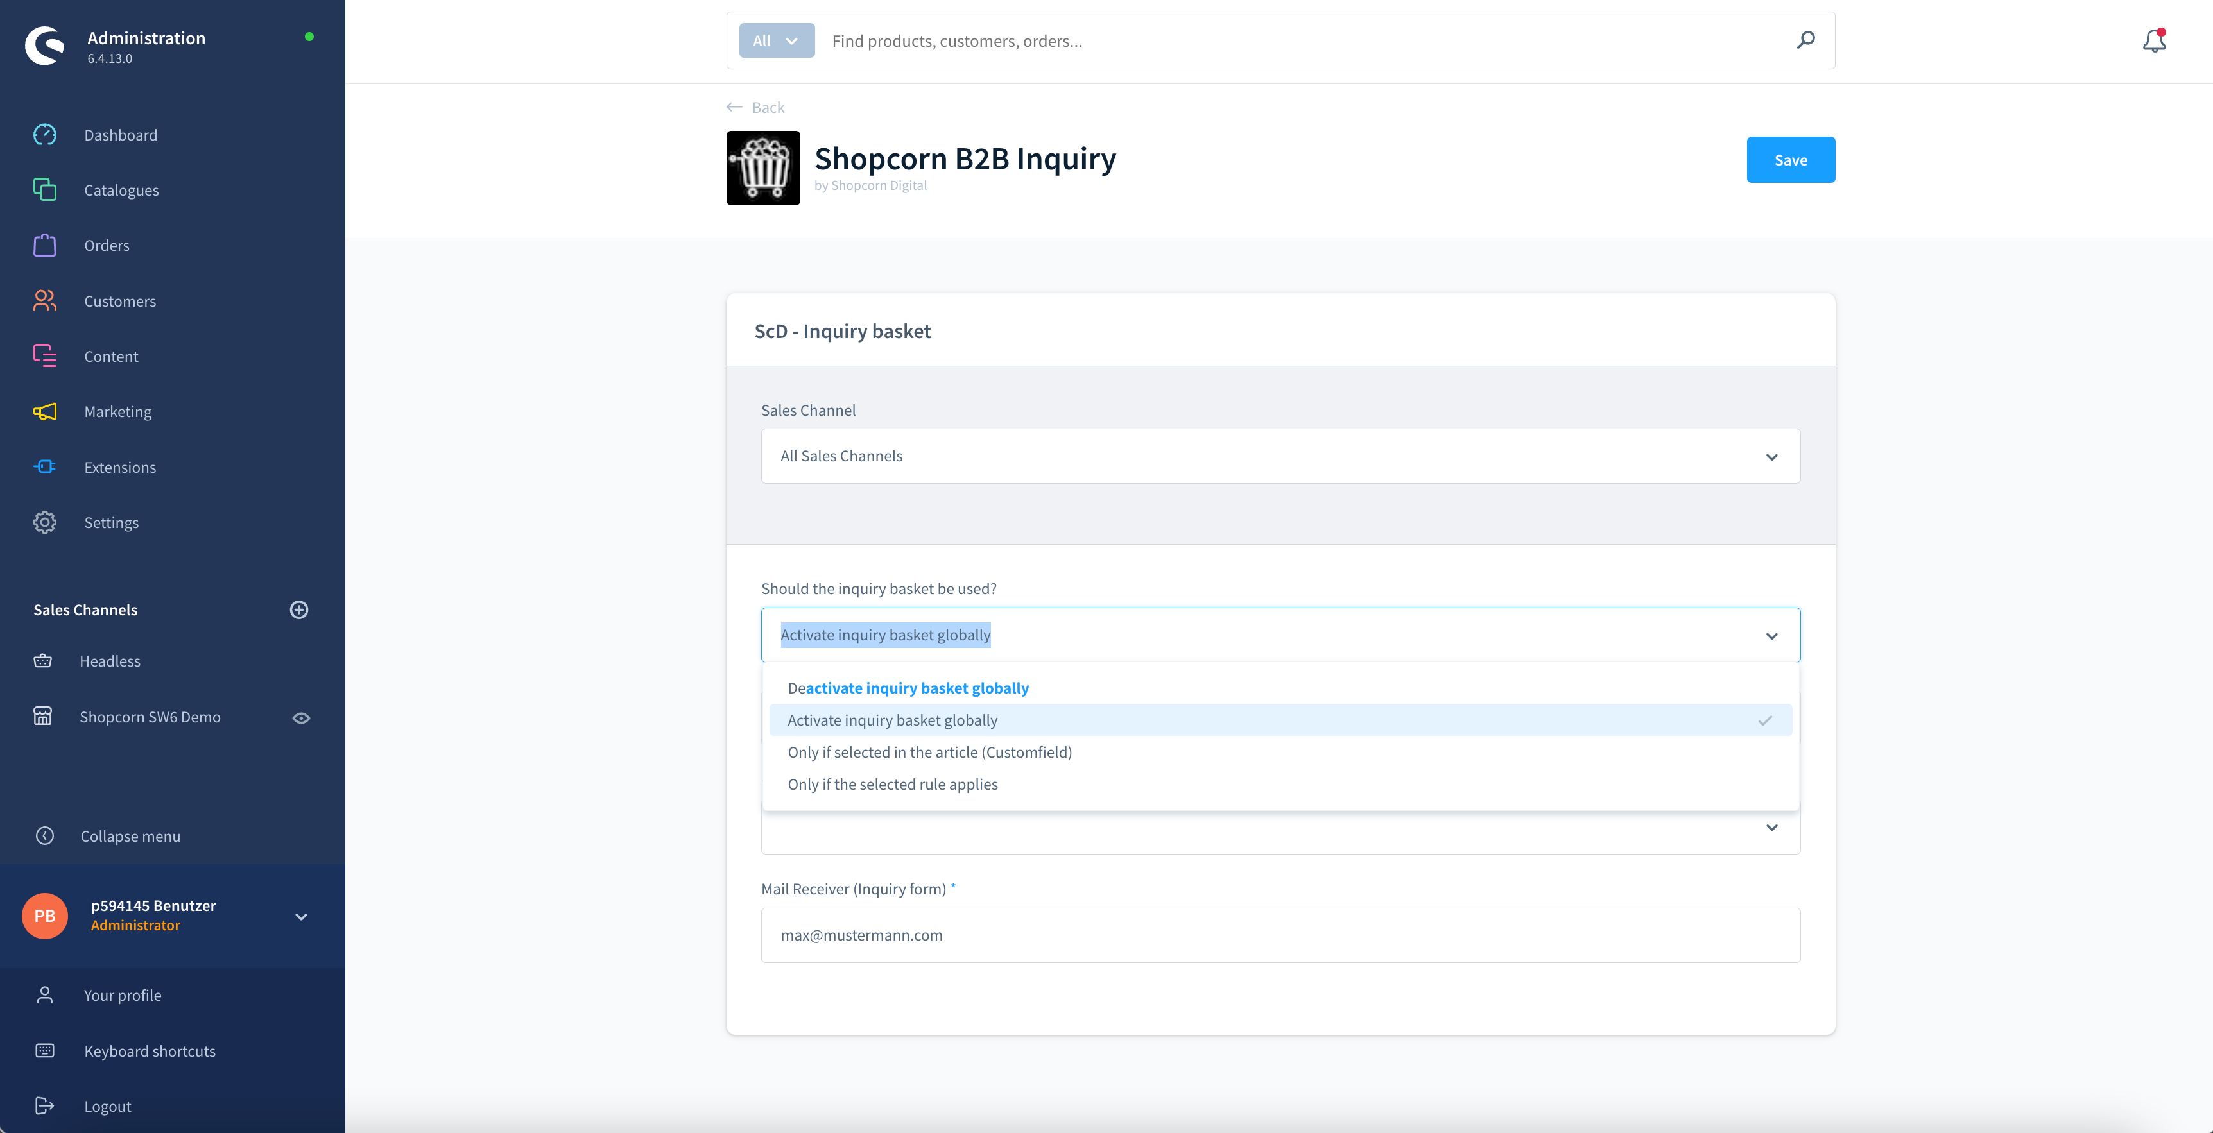Open the Settings section
The height and width of the screenshot is (1133, 2213).
pyautogui.click(x=111, y=522)
